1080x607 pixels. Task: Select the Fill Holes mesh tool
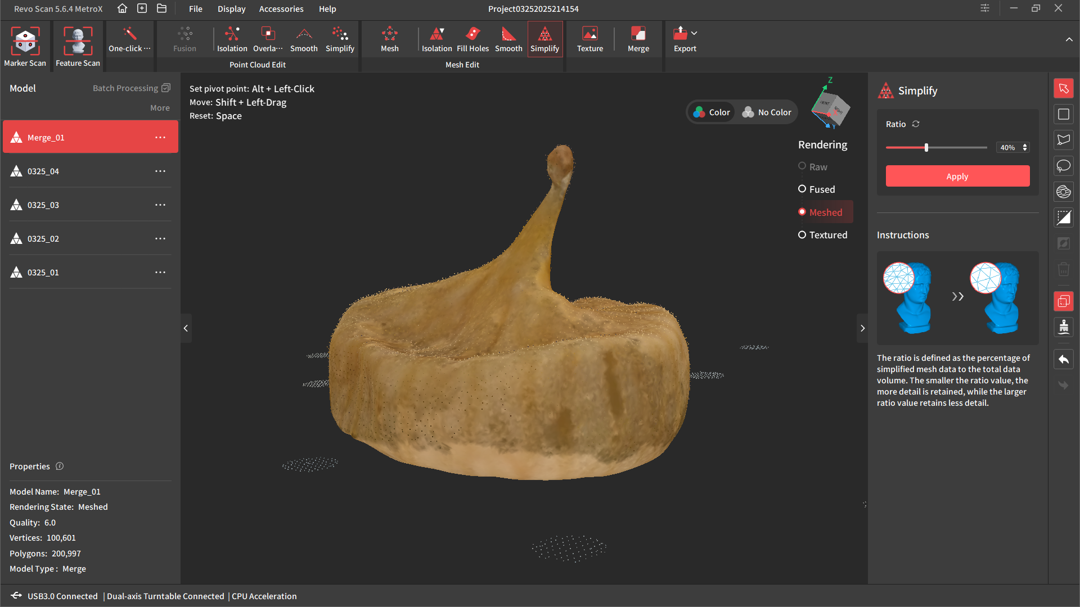[472, 39]
